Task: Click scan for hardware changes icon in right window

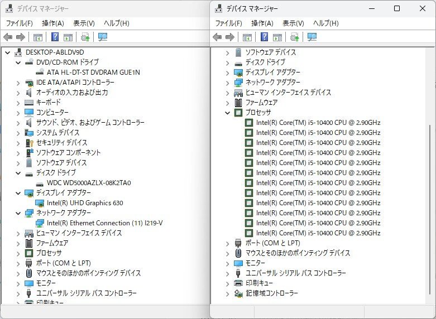Action: point(294,37)
